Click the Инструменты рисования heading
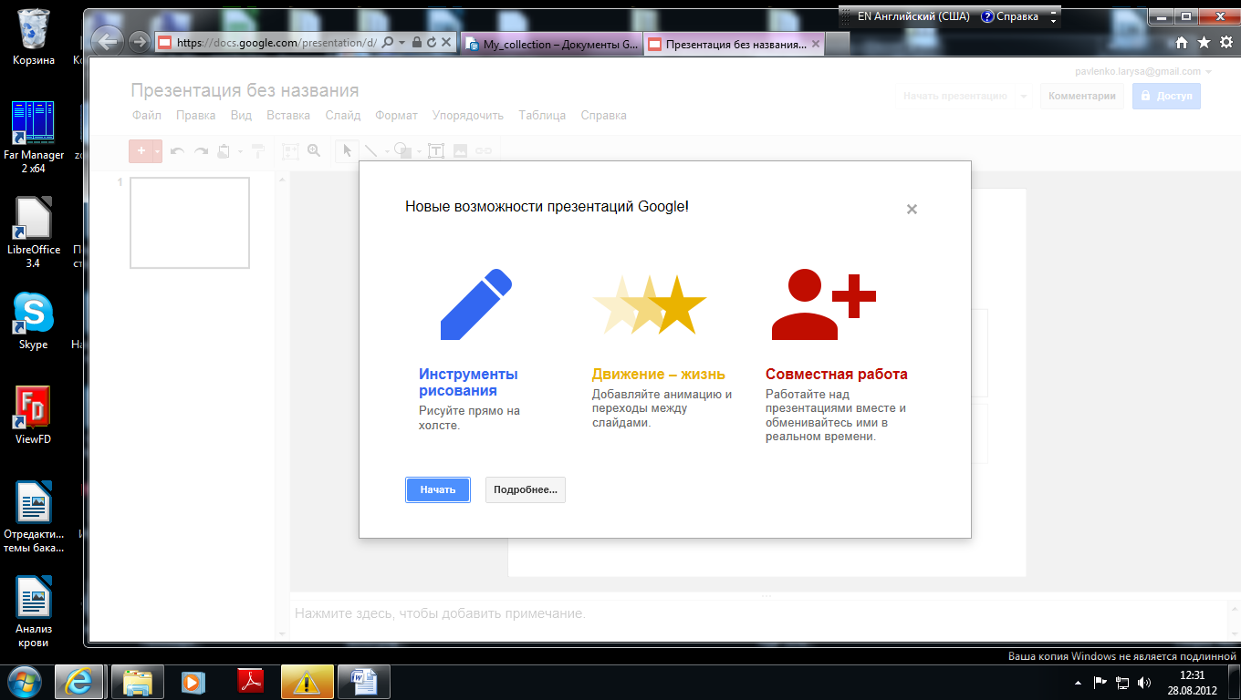 (x=468, y=382)
